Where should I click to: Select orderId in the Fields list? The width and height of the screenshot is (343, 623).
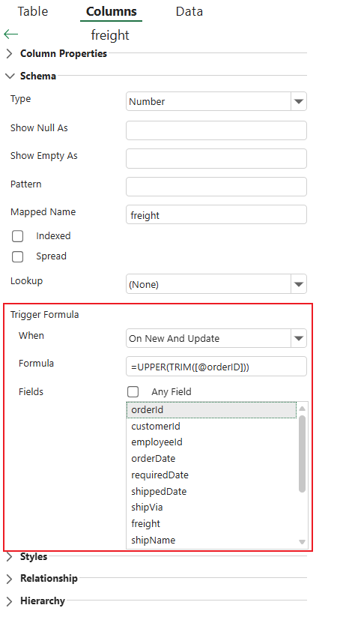(212, 409)
